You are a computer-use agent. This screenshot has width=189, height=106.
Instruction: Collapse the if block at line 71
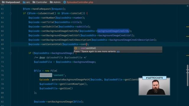(x=11, y=53)
